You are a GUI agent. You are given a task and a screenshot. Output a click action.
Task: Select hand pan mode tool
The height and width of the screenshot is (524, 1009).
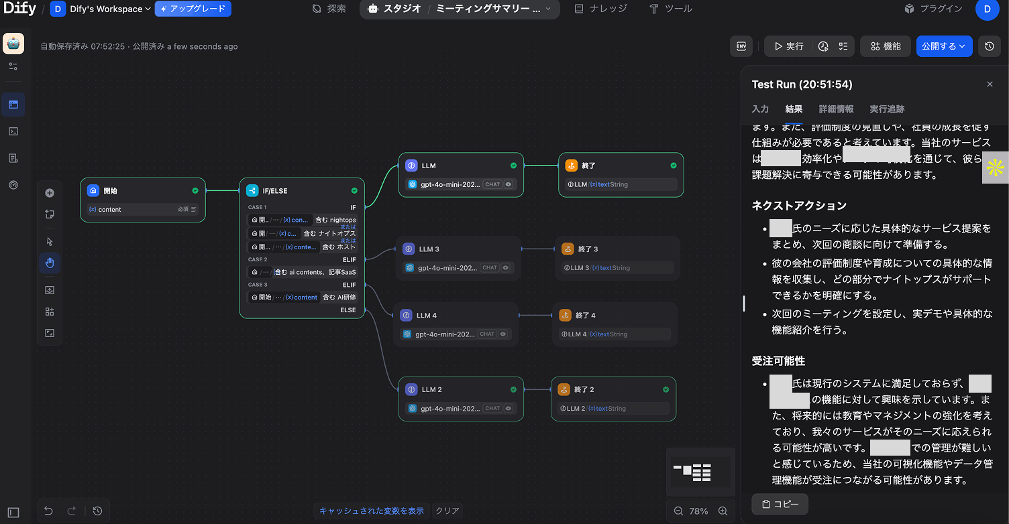pyautogui.click(x=50, y=263)
